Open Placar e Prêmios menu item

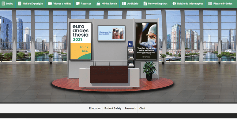[220, 4]
